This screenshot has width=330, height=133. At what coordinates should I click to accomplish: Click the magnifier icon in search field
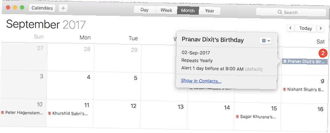coord(280,12)
